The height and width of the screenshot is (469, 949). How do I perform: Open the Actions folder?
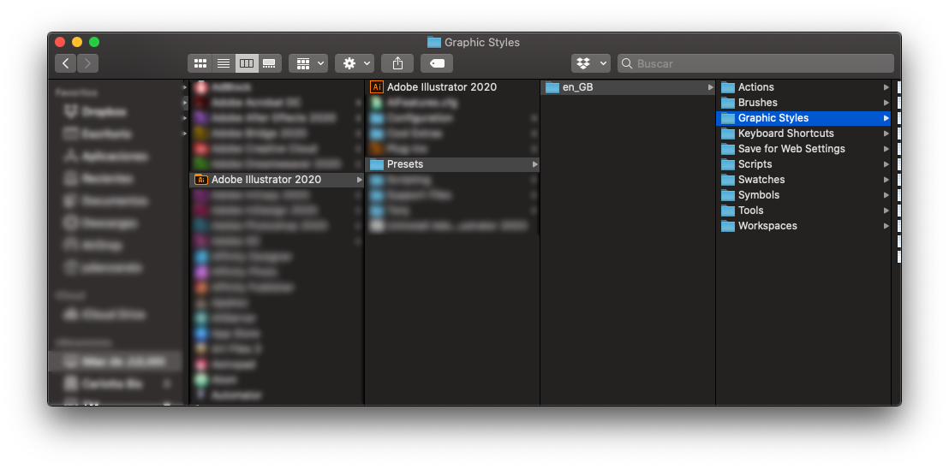tap(803, 87)
